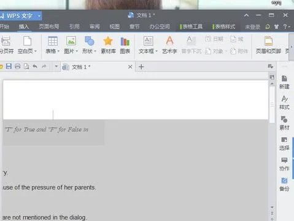Click the 附件 attachment button
The height and width of the screenshot is (221, 294).
coord(239,51)
